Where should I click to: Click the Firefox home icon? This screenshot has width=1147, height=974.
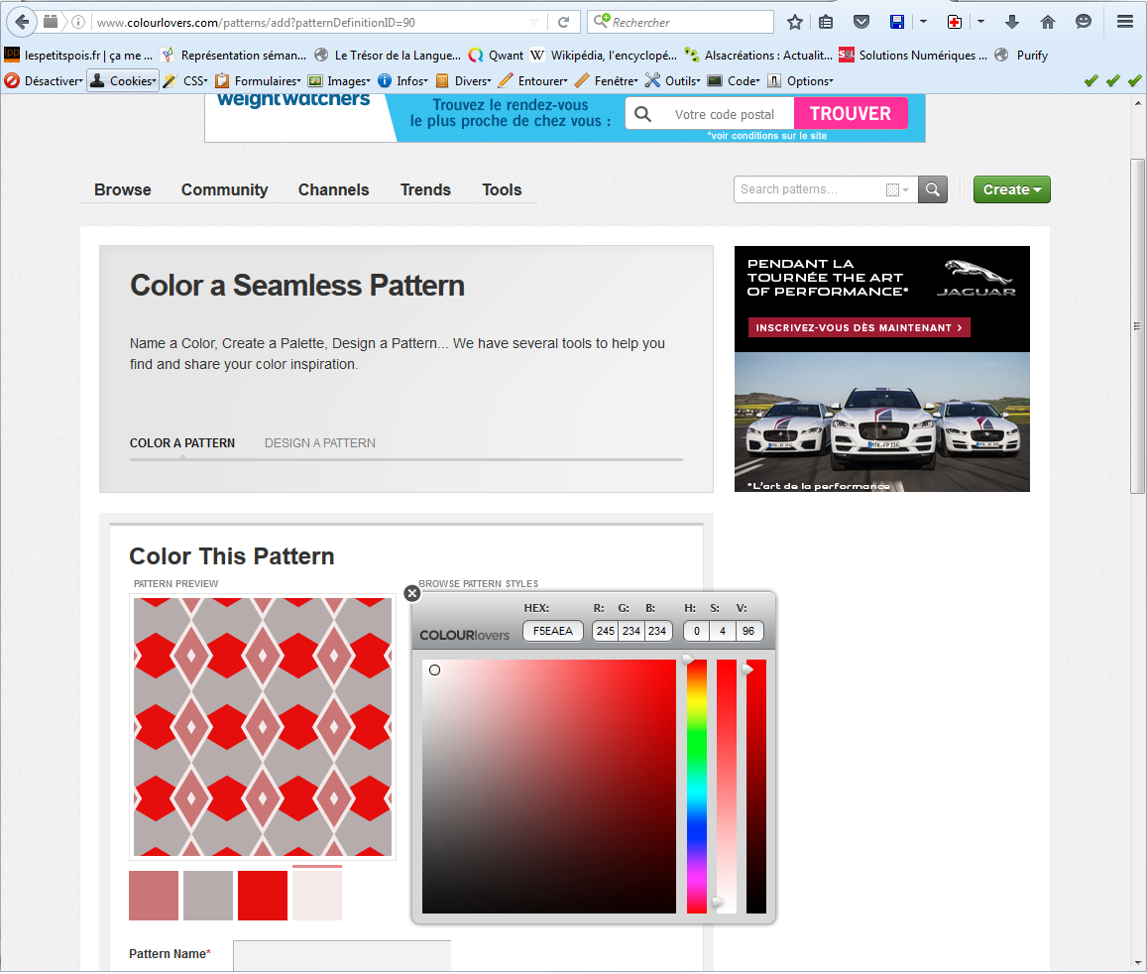pos(1047,22)
